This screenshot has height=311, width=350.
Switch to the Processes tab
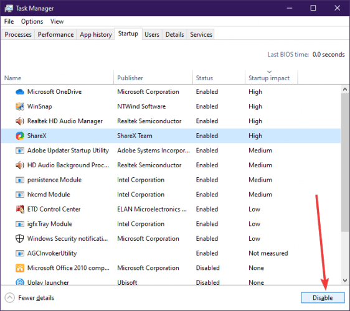[x=18, y=34]
